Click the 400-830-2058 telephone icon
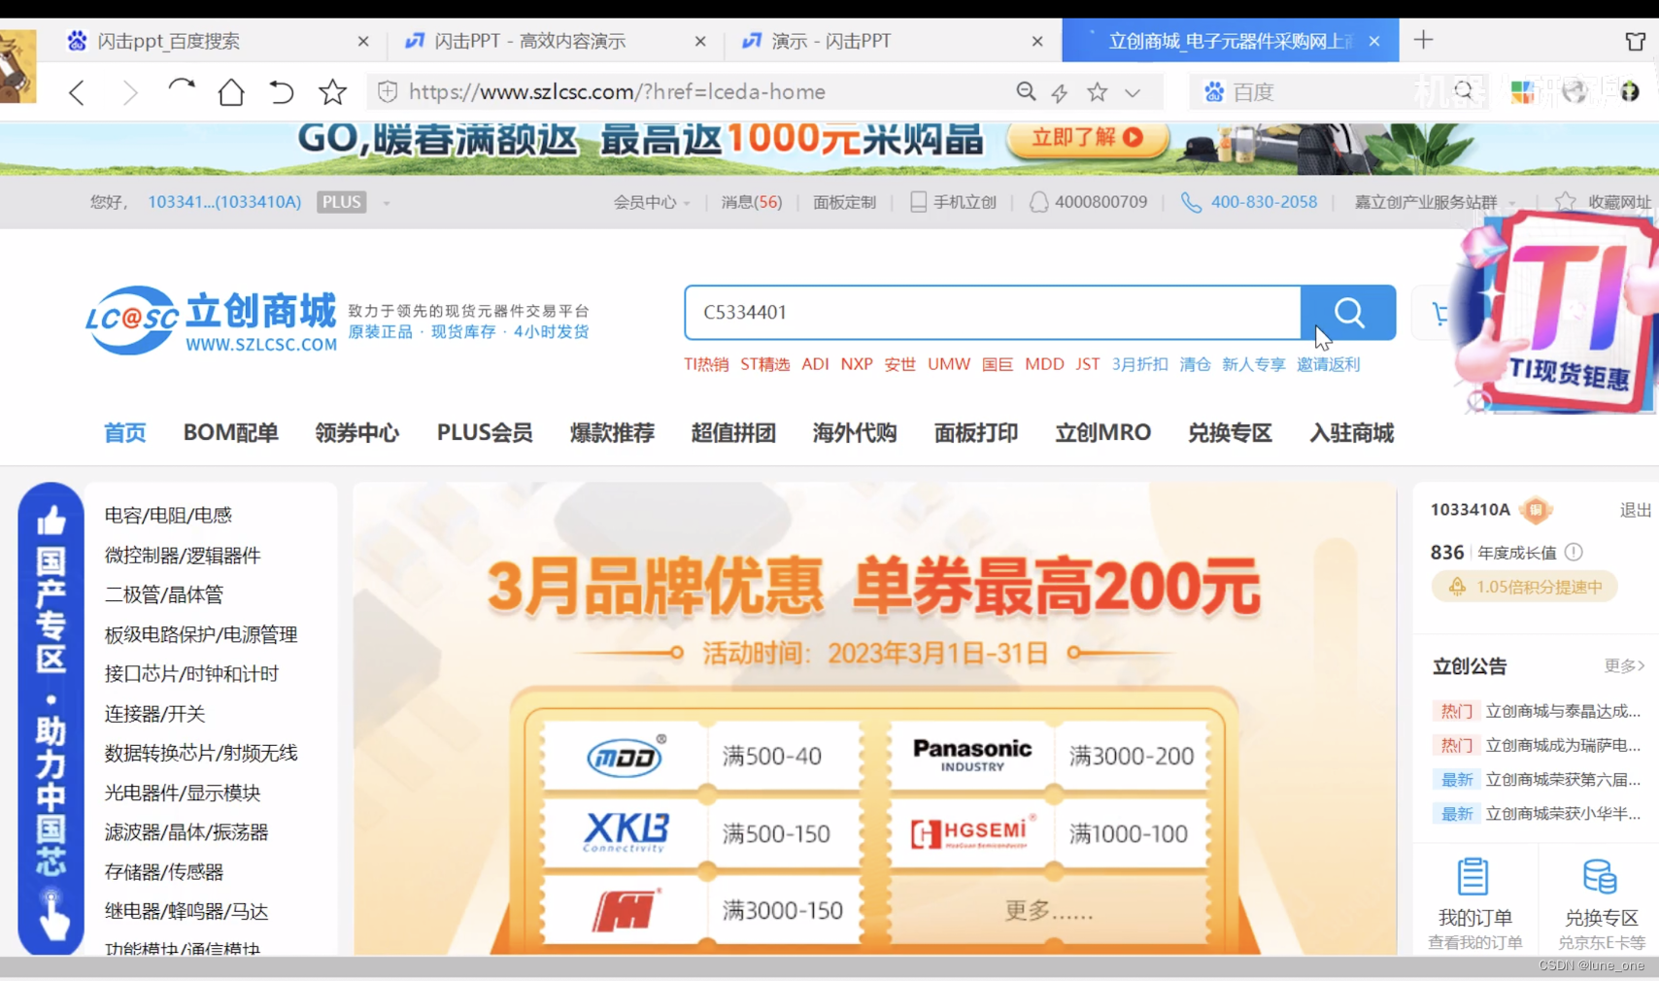The height and width of the screenshot is (981, 1659). tap(1191, 202)
